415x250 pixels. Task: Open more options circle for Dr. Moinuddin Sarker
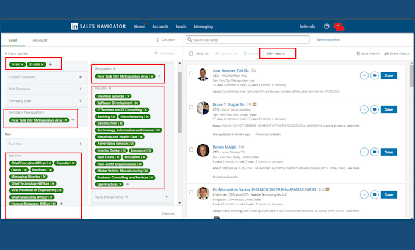364,194
